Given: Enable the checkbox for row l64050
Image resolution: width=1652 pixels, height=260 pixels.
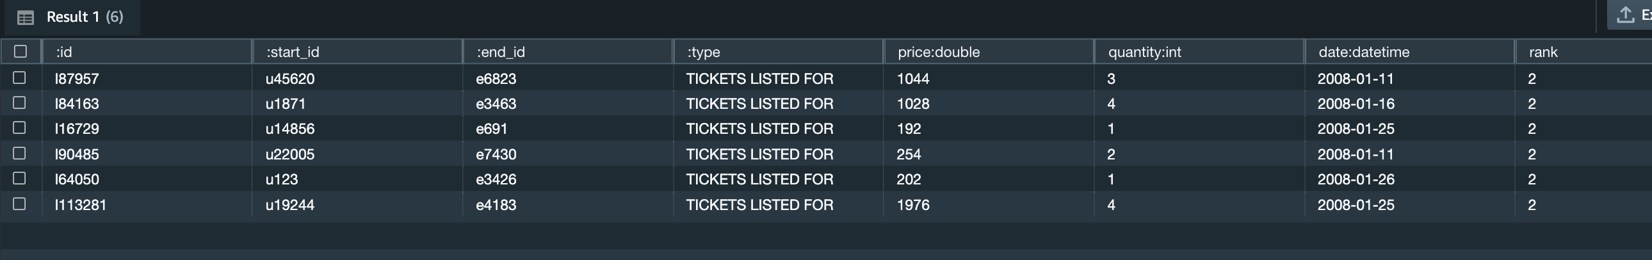Looking at the screenshot, I should (x=20, y=179).
